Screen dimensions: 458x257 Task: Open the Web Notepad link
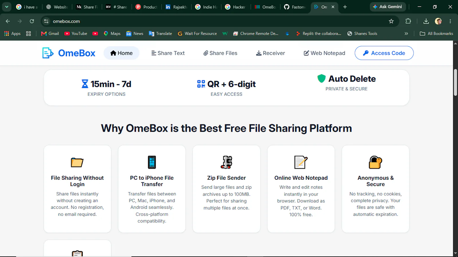point(324,53)
